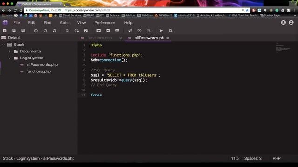
Task: Open the Edit menu
Action: point(32,23)
